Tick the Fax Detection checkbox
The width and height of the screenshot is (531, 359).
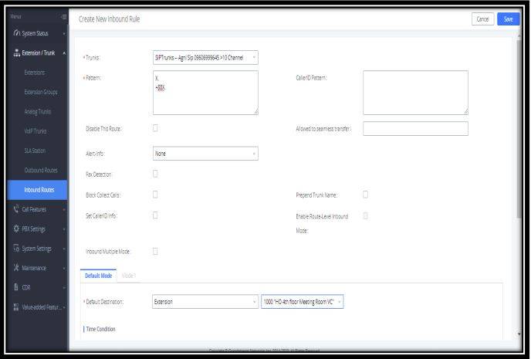[155, 174]
